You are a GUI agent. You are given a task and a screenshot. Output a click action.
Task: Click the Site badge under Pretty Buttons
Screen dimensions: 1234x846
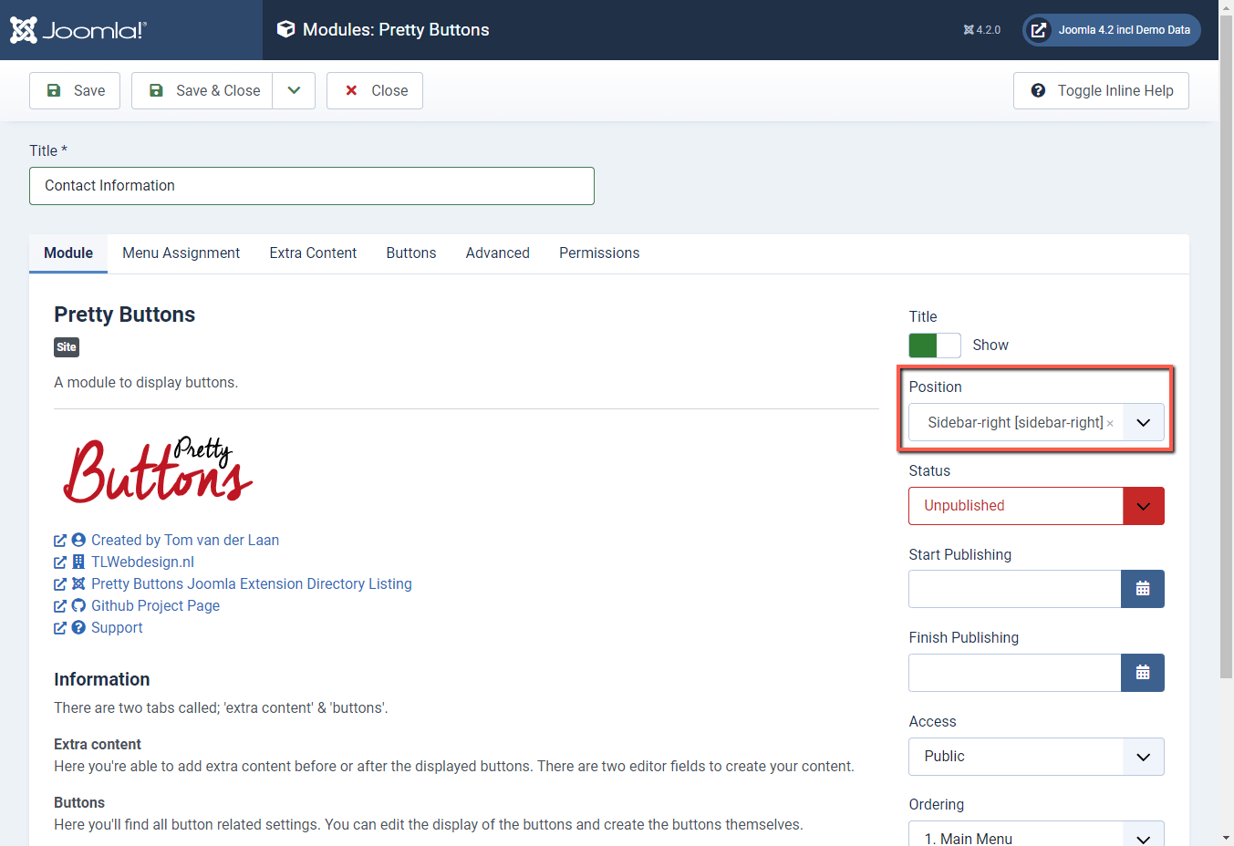[66, 347]
